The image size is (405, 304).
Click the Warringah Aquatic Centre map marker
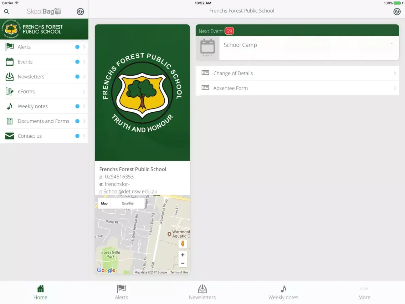click(169, 234)
